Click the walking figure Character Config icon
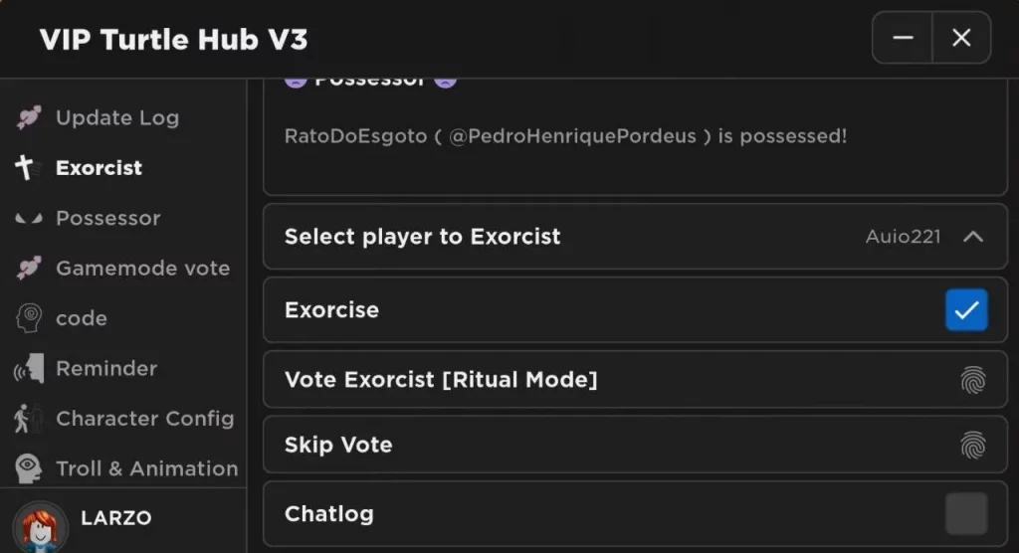Viewport: 1019px width, 553px height. point(26,419)
